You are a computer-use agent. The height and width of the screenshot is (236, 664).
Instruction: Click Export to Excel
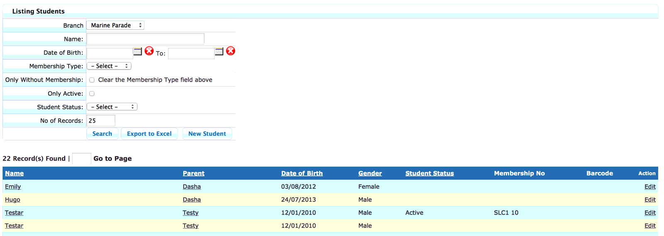149,134
